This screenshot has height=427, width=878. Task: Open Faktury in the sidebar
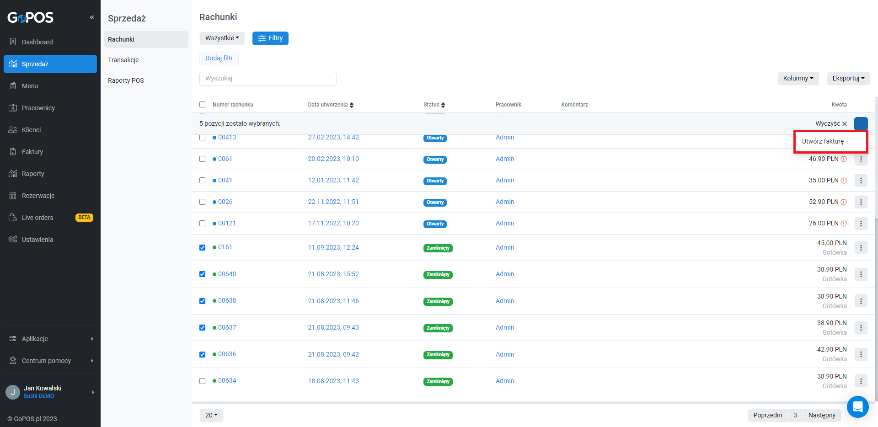pyautogui.click(x=50, y=152)
